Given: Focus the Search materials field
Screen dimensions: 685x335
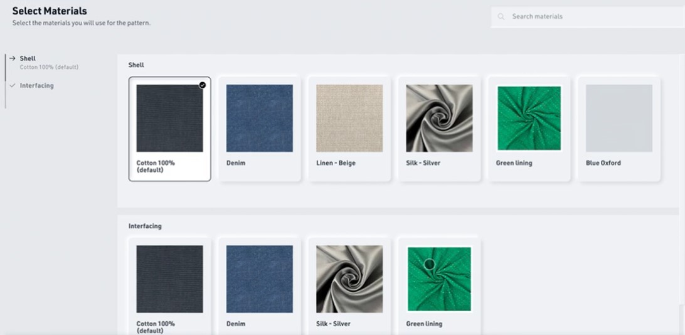Looking at the screenshot, I should pos(590,17).
